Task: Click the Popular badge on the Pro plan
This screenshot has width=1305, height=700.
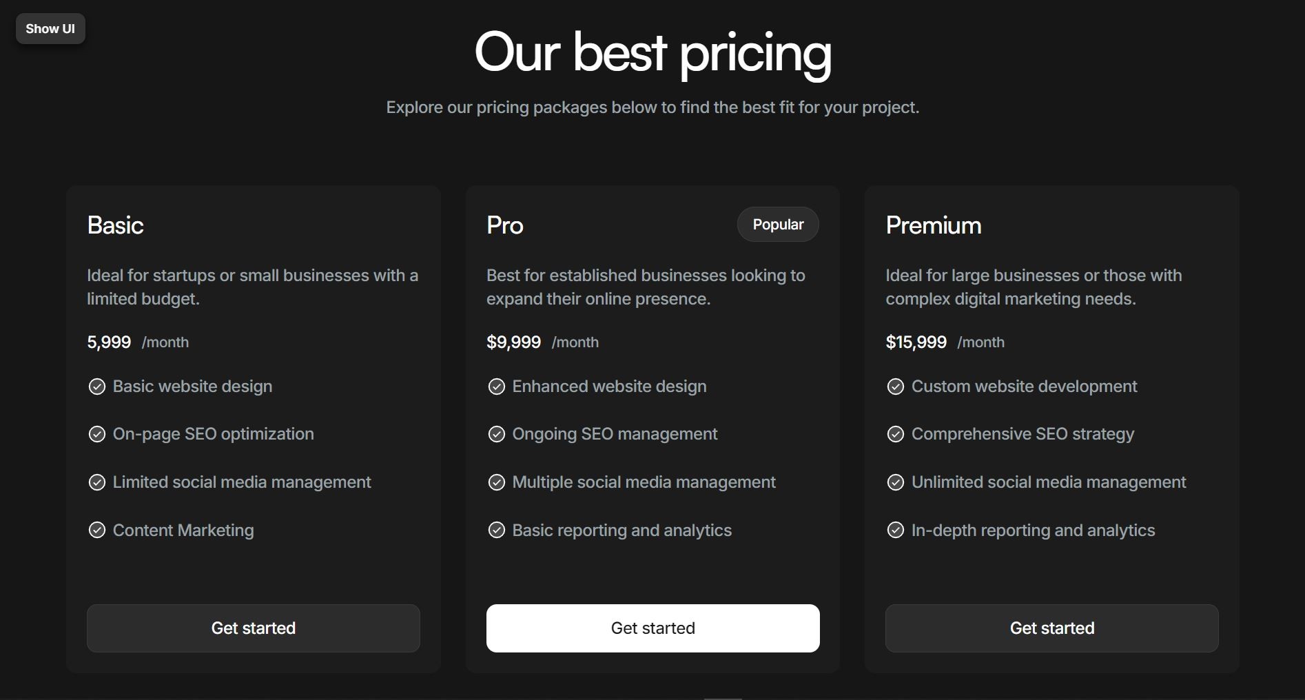Action: 777,224
